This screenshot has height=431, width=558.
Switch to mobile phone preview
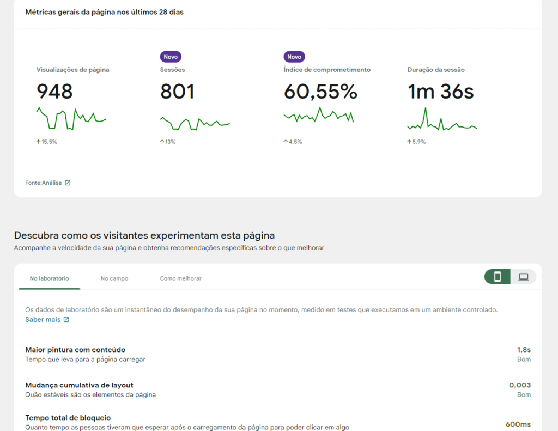[496, 277]
